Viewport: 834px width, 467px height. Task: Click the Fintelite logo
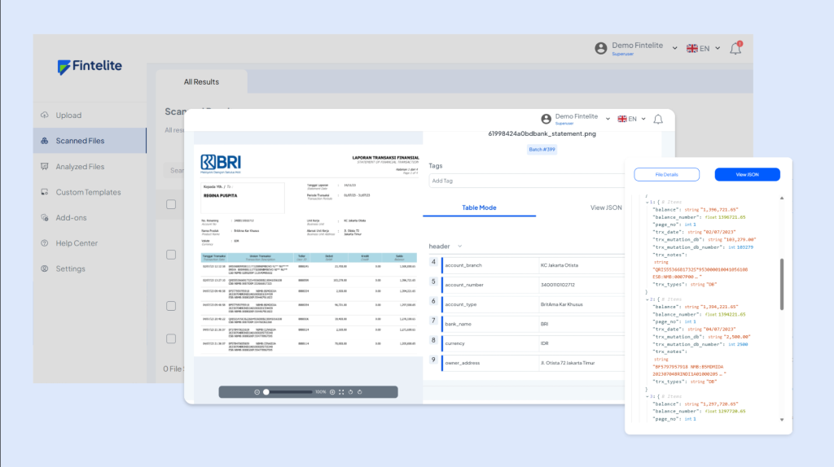tap(90, 68)
